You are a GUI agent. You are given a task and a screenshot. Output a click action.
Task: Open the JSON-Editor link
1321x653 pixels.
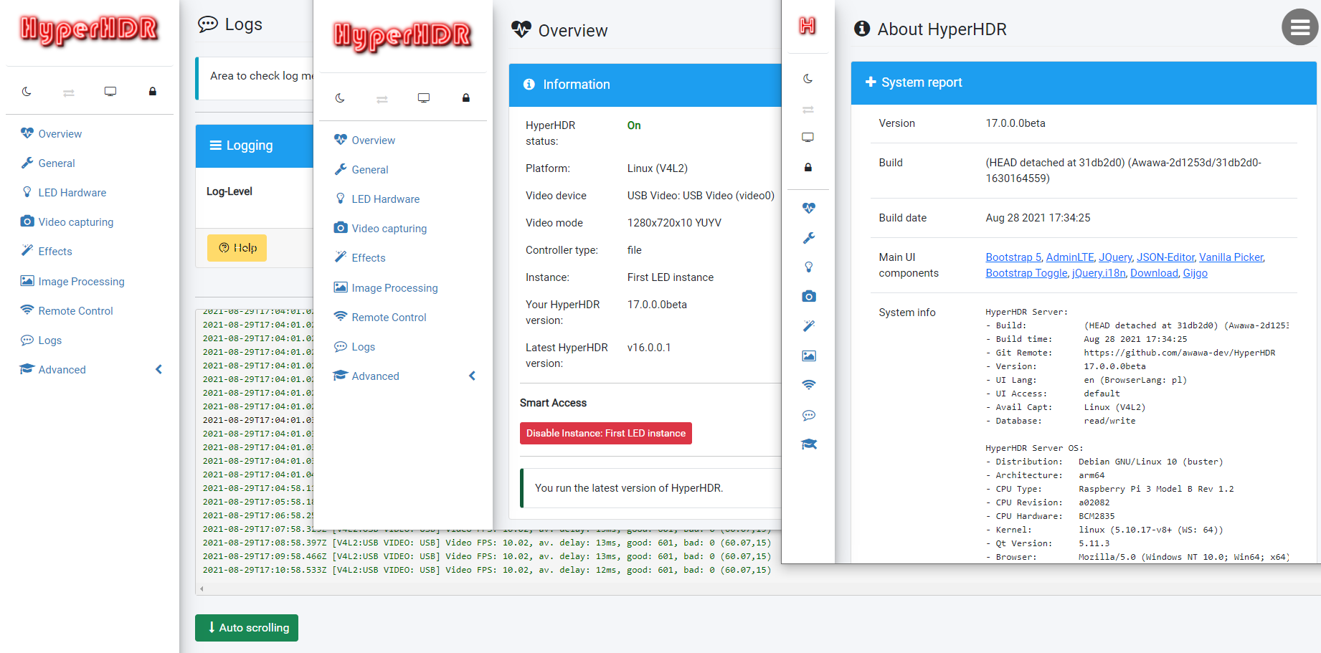[1165, 257]
